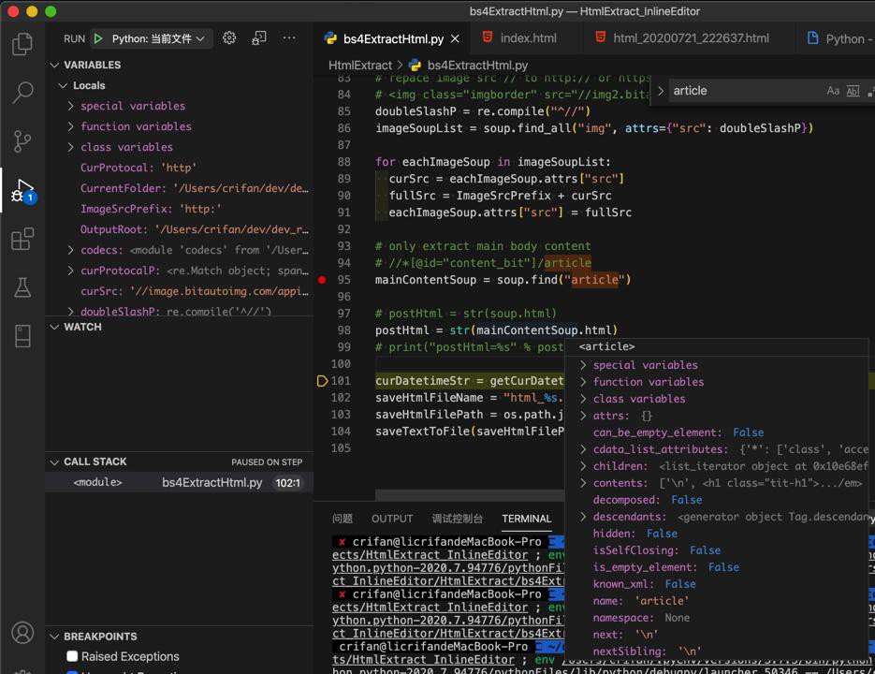The image size is (875, 674).
Task: Click the green Start Debugging play icon
Action: [x=98, y=38]
